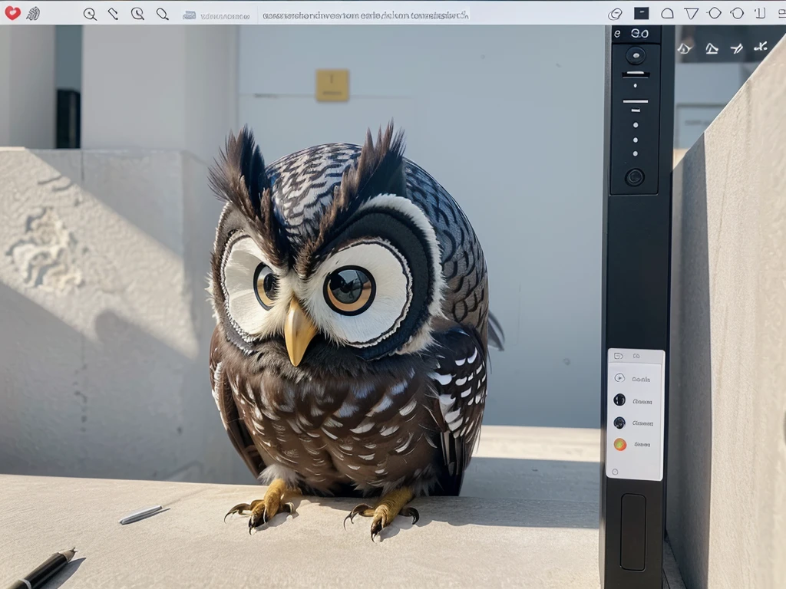Select the triangle shape tool
This screenshot has width=786, height=589.
click(x=692, y=13)
